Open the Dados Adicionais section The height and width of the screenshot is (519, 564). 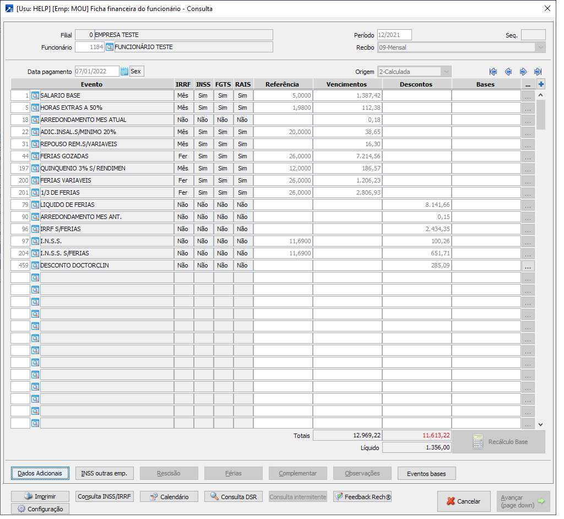40,473
